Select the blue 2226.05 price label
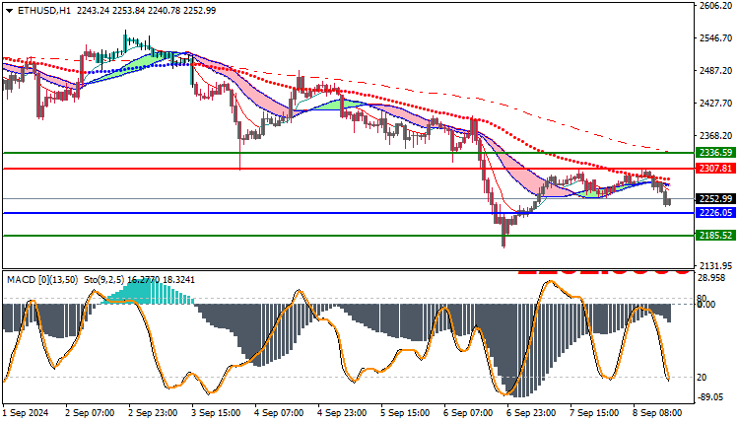This screenshot has width=739, height=424. (x=715, y=213)
